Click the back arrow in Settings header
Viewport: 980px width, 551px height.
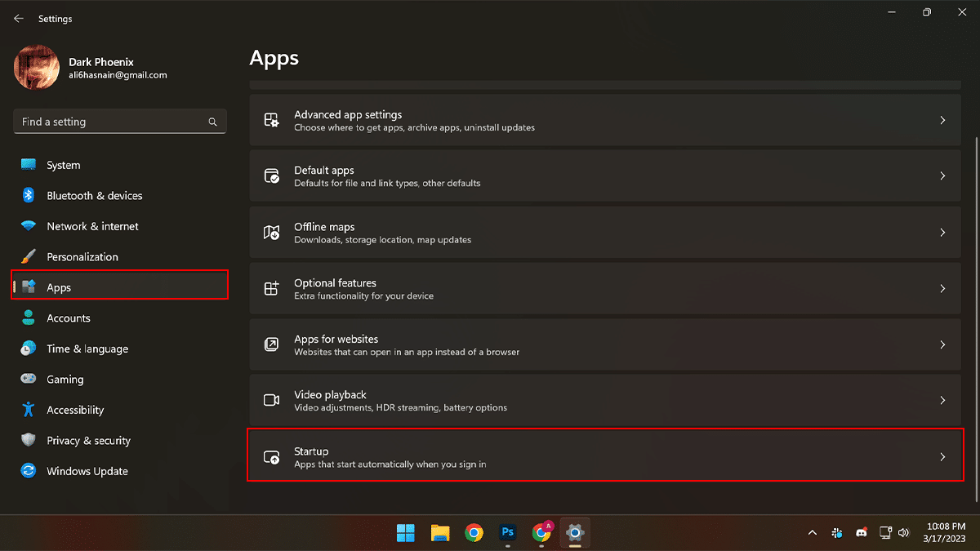18,19
